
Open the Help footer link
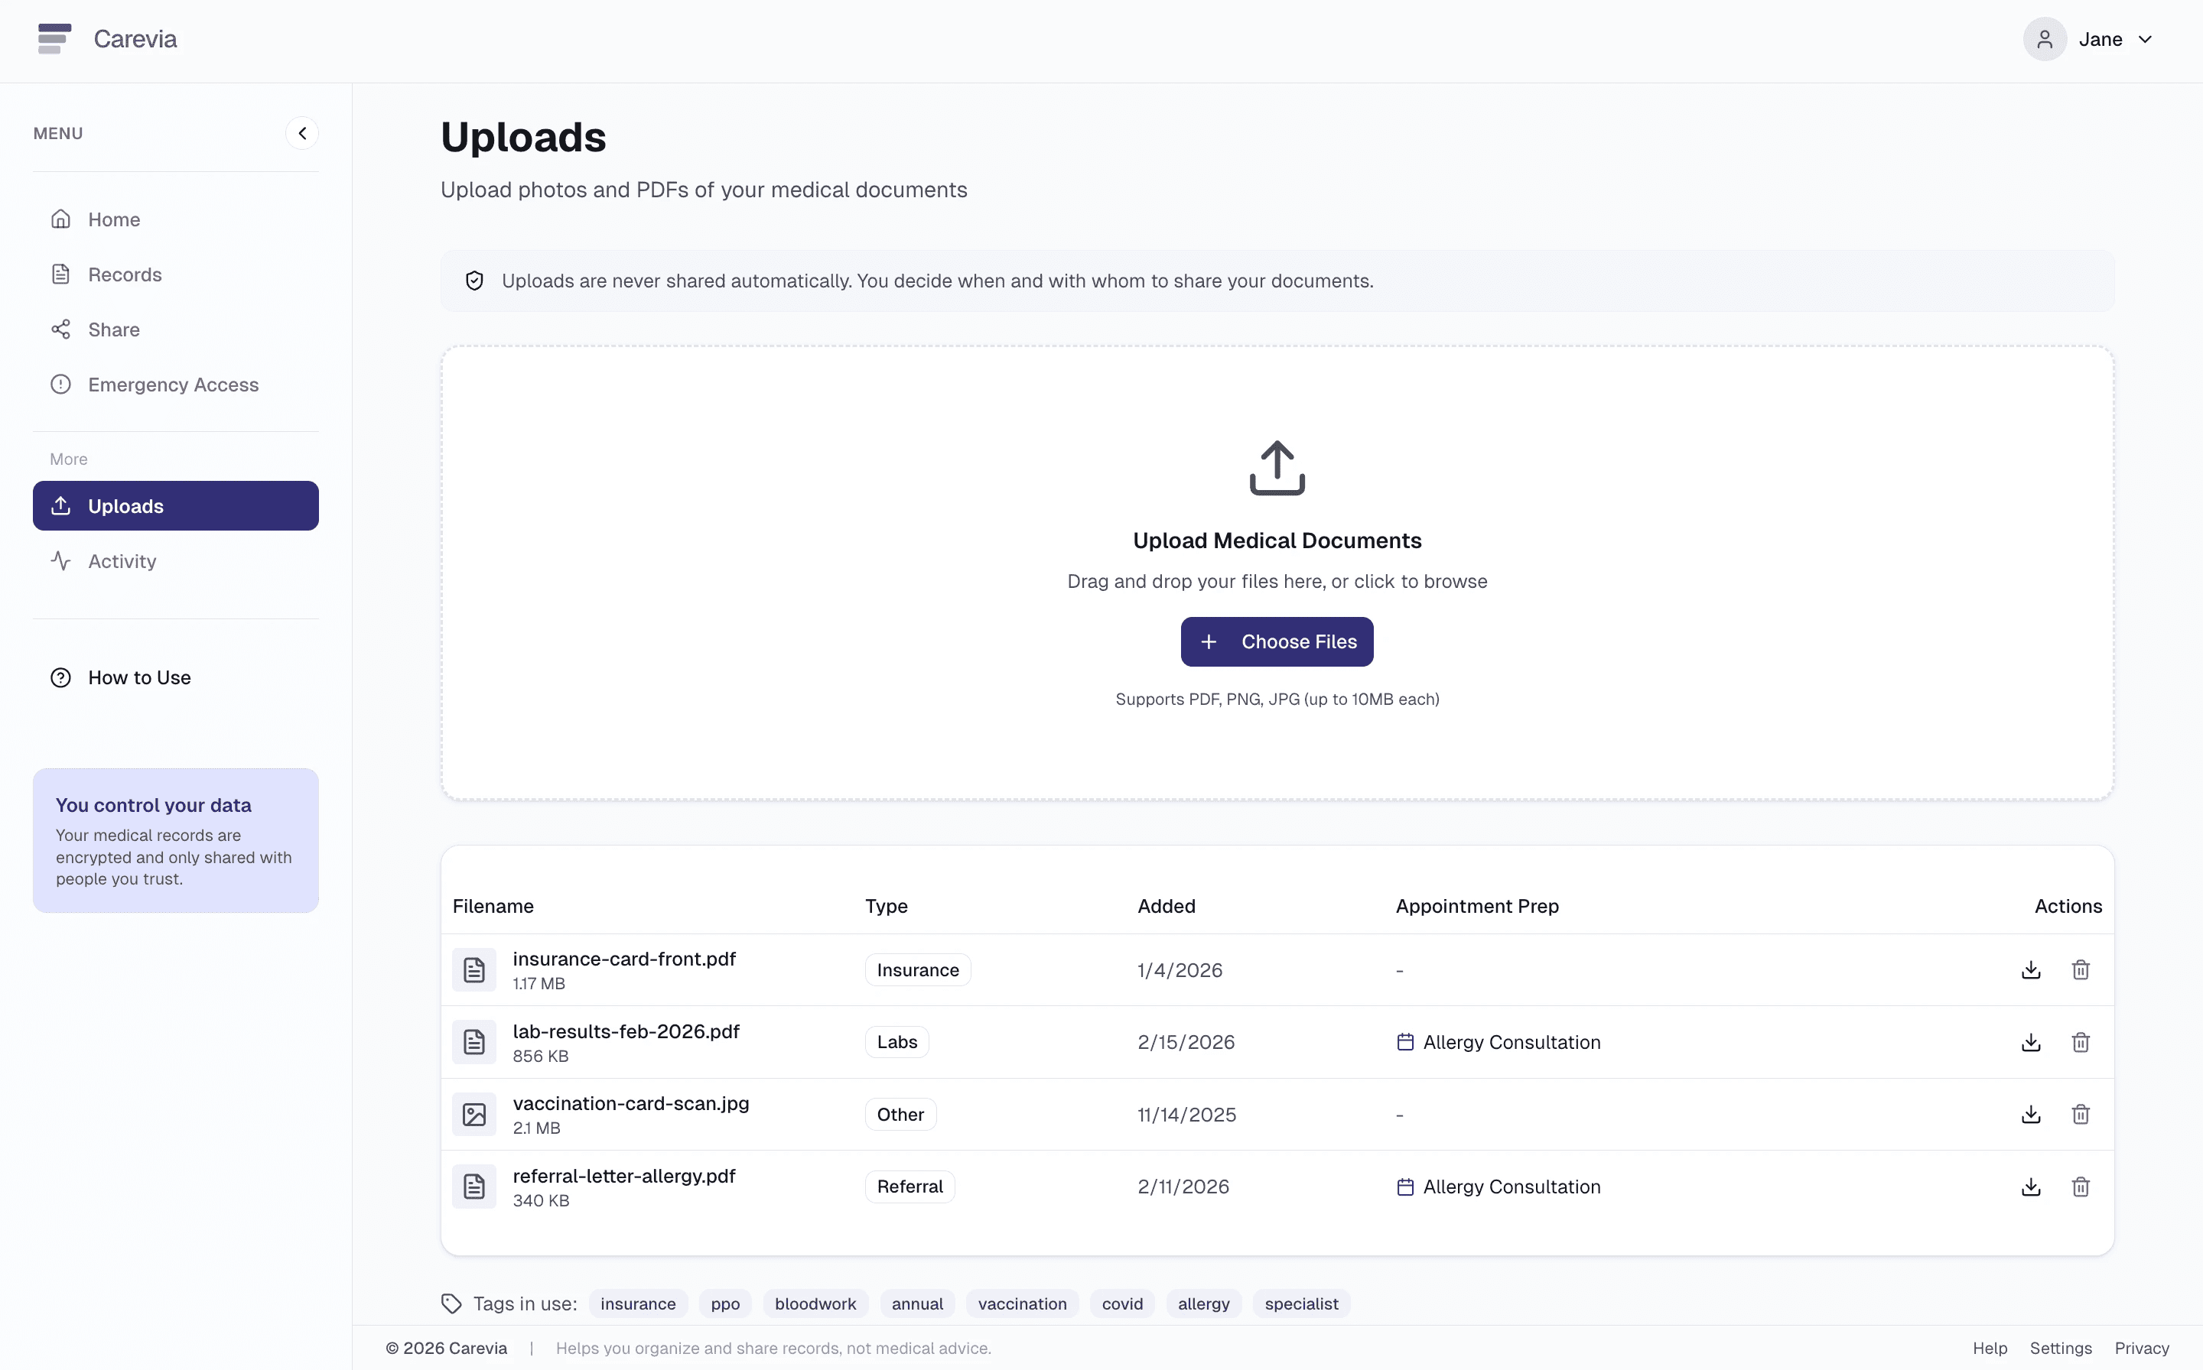pos(1990,1349)
